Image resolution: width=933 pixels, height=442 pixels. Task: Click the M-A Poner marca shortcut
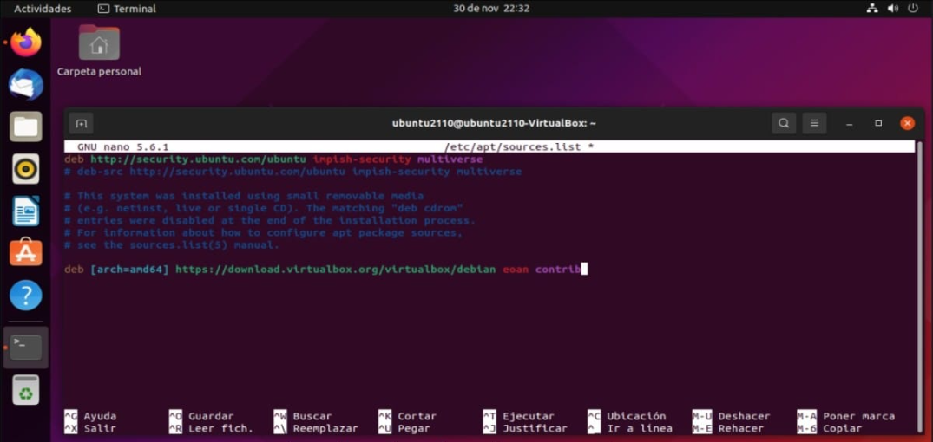coord(846,417)
